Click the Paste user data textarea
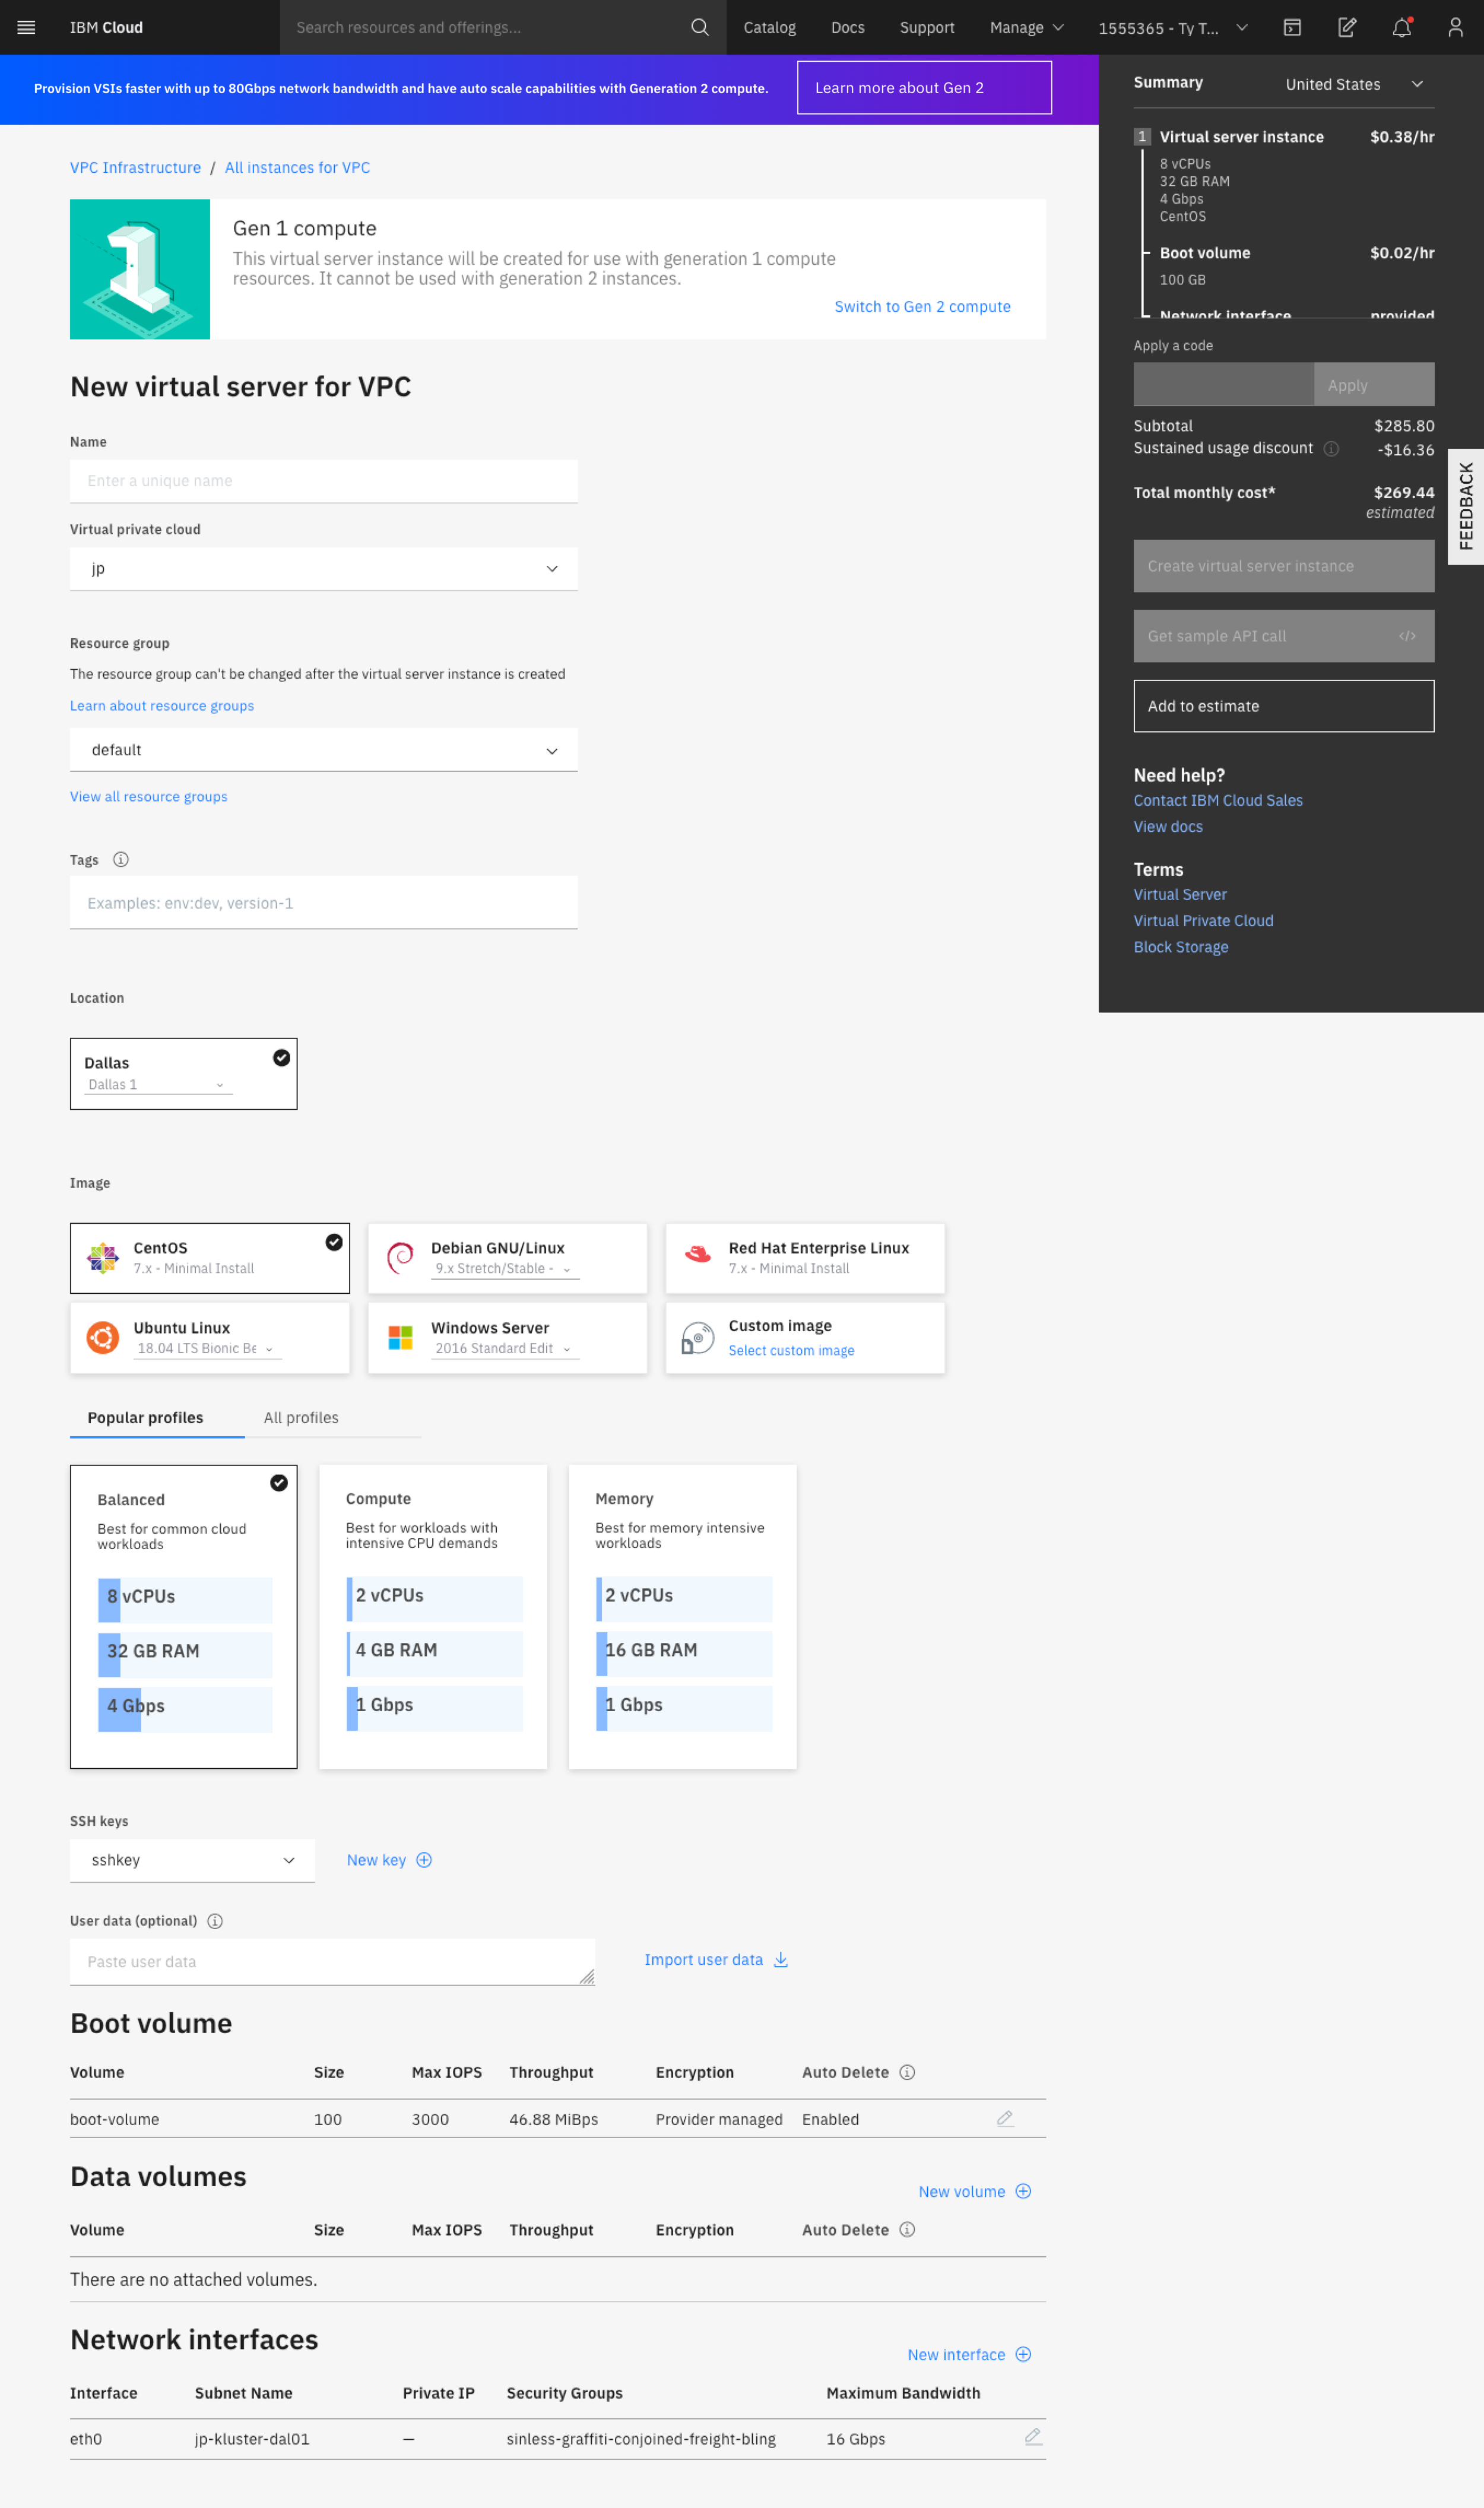Screen dimensions: 1484x2508 pyautogui.click(x=332, y=1962)
